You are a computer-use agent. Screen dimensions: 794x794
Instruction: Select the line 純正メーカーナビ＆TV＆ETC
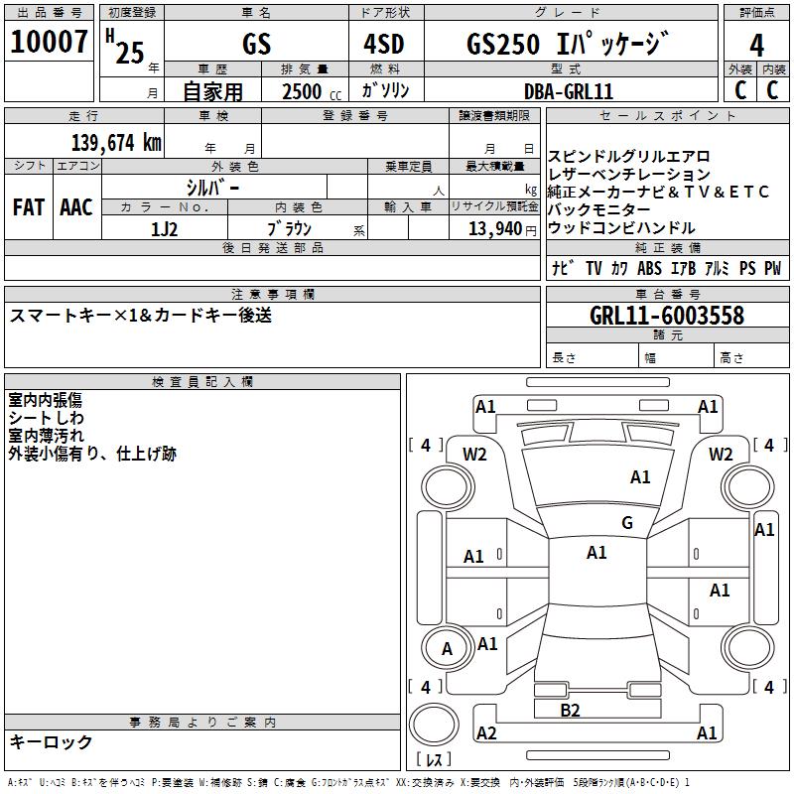[658, 192]
